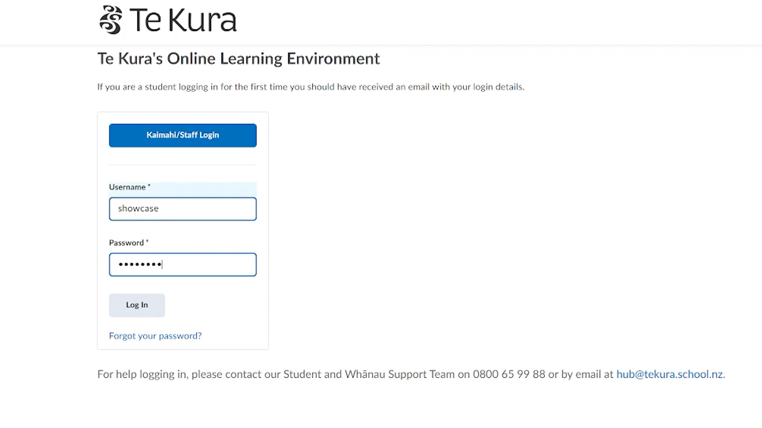Click the Password field label
The image size is (762, 428).
pos(126,243)
